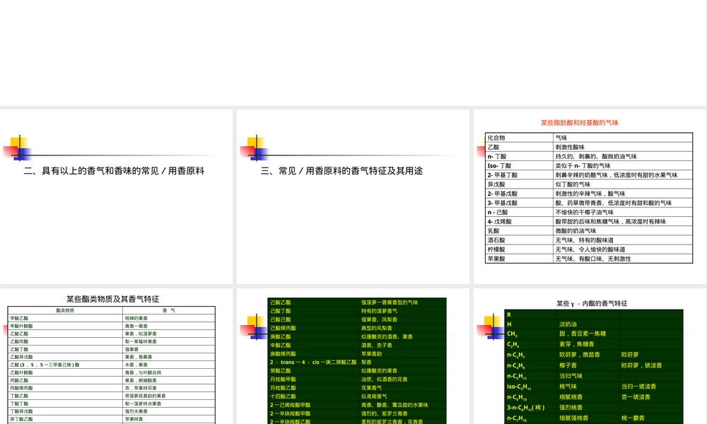This screenshot has height=424, width=707.
Task: Click the cell 强烈桃香
Action: coord(588,407)
